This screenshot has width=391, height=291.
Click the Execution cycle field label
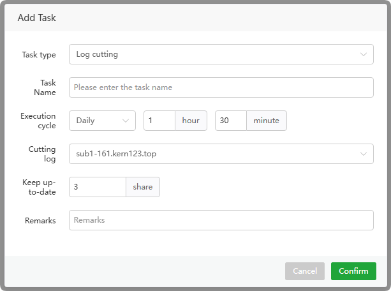(38, 121)
